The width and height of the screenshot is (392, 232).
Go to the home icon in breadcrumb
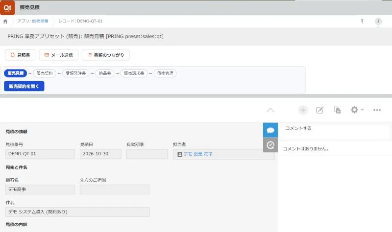click(5, 21)
